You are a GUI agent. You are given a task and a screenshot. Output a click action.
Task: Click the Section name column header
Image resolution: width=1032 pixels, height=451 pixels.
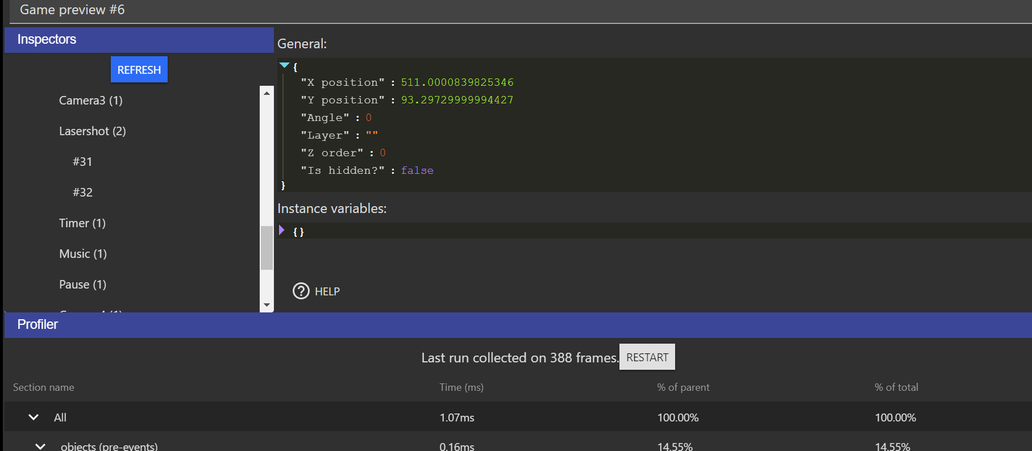coord(44,387)
